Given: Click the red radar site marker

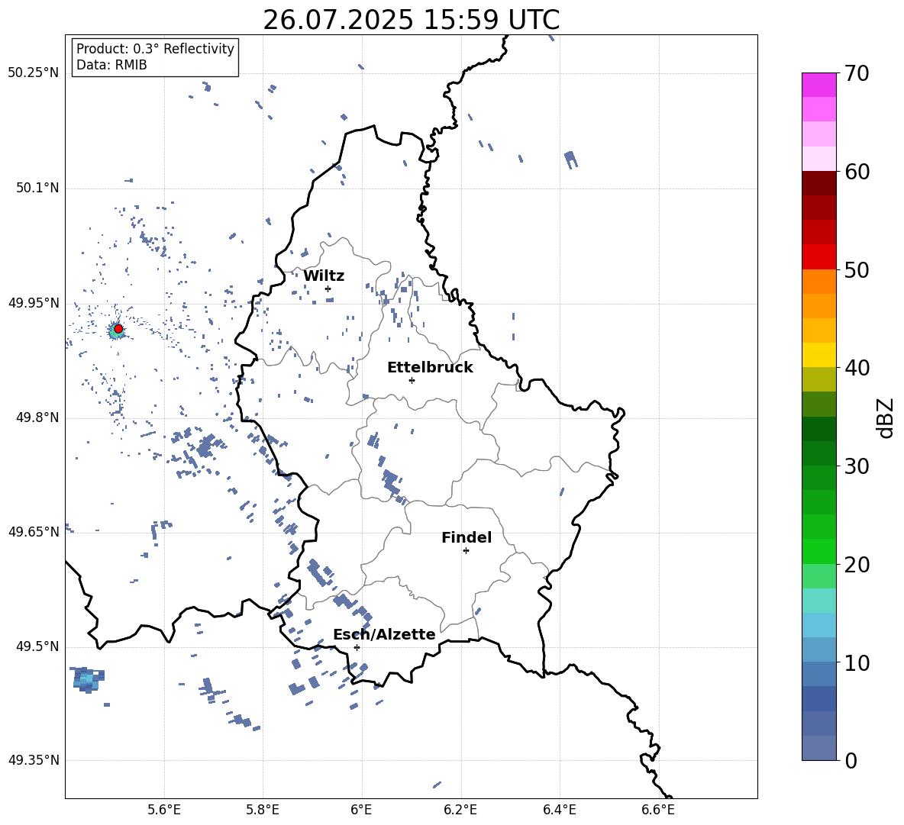Looking at the screenshot, I should [x=118, y=328].
